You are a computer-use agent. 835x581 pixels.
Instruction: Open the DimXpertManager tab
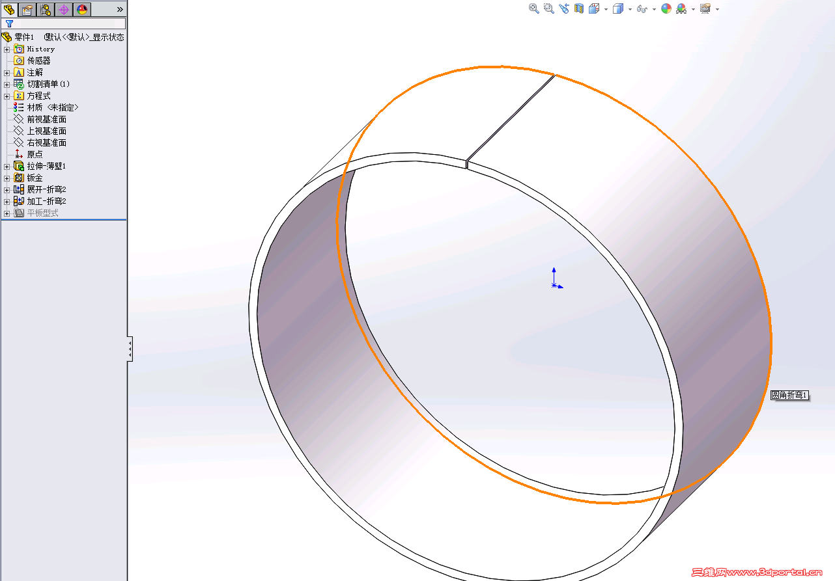(x=64, y=9)
